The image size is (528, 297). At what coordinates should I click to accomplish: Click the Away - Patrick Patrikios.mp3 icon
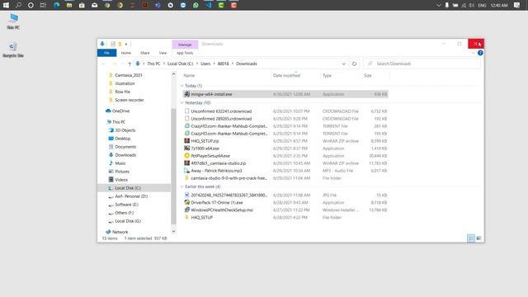point(187,171)
